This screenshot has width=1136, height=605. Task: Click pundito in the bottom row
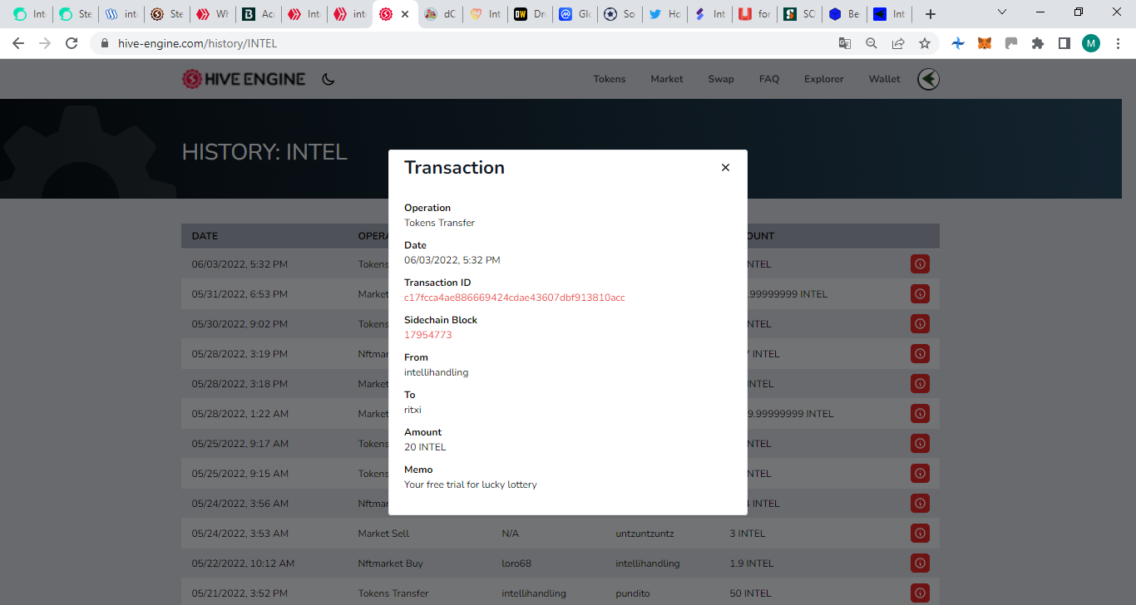[x=633, y=593]
